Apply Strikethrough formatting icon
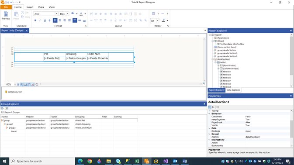Viewport: 294px width, 165px height. [49, 21]
